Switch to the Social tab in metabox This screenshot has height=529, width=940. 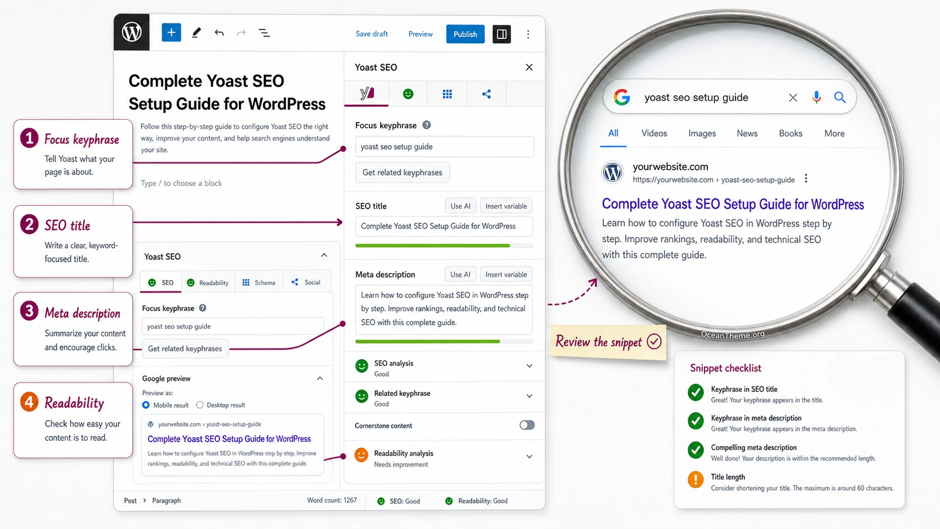pyautogui.click(x=306, y=282)
